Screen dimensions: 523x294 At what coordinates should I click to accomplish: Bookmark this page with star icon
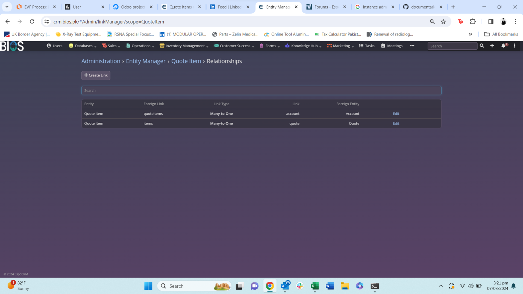[443, 22]
